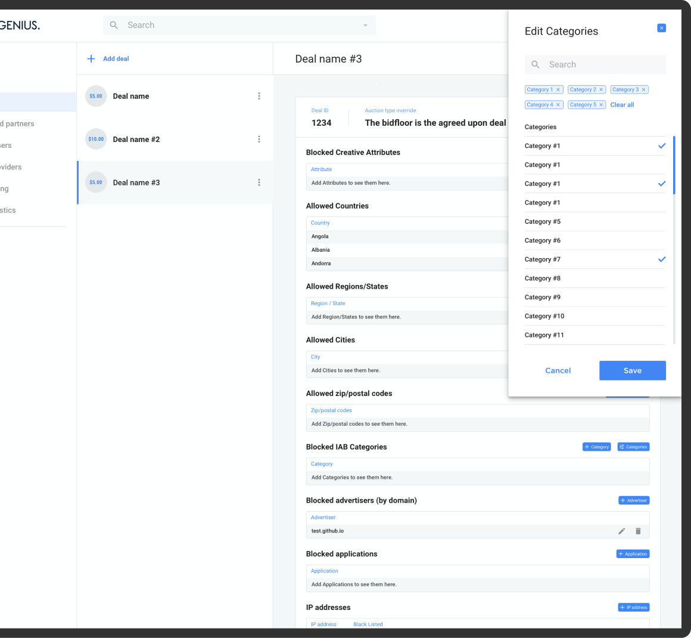
Task: Click Andorra country row
Action: tap(407, 264)
